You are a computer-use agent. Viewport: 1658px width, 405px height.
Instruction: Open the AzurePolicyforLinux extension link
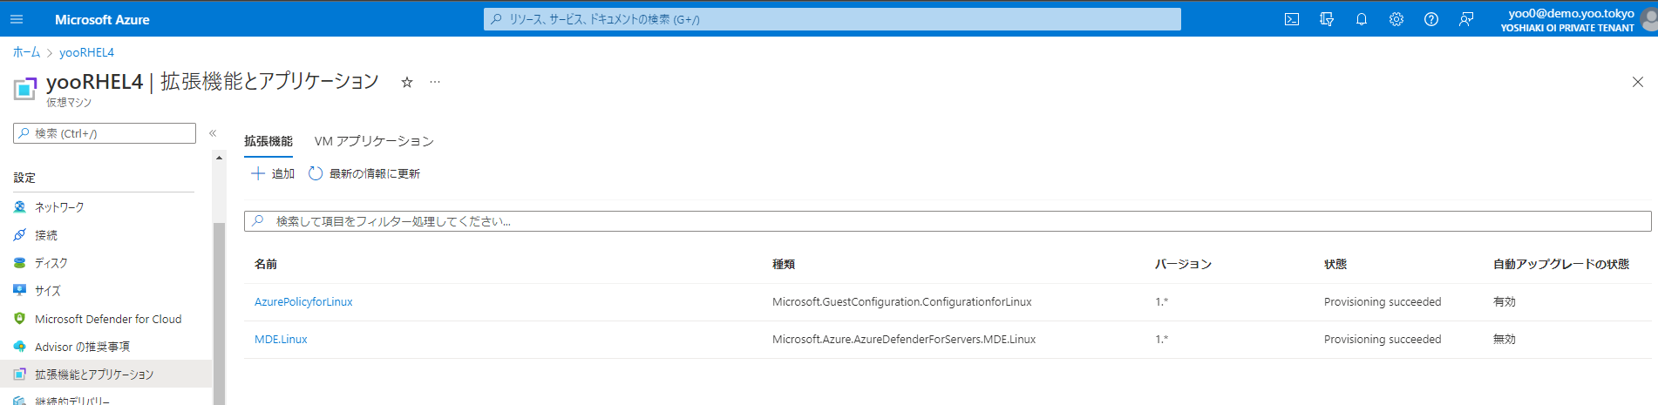point(303,302)
